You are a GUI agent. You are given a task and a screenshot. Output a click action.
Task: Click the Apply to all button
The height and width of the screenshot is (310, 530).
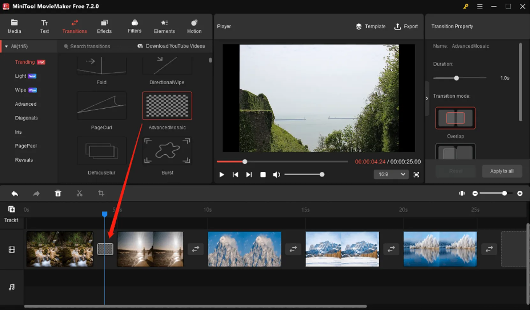[x=502, y=171]
